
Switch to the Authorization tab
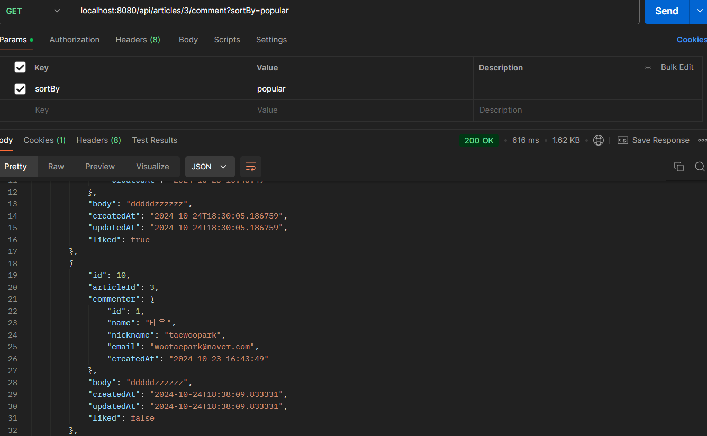point(75,40)
